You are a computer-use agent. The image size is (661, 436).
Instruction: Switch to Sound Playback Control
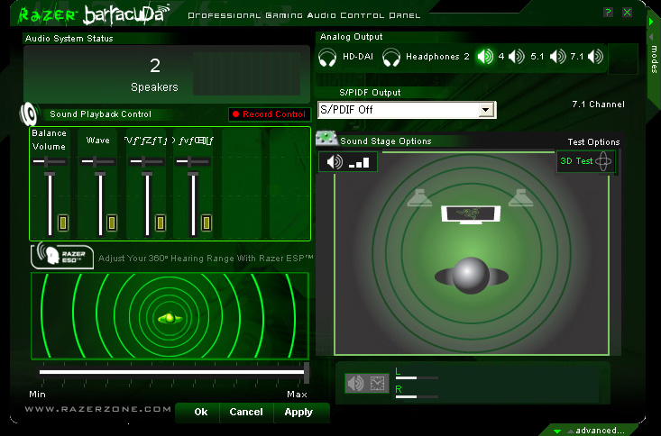coord(100,114)
